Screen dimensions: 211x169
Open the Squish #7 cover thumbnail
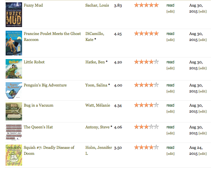tap(14, 155)
